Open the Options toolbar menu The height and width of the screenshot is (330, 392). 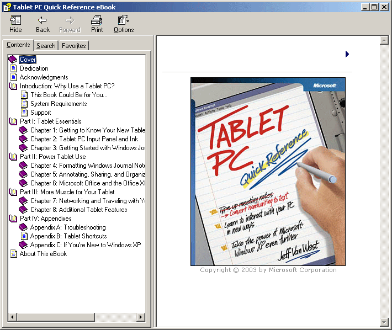[x=124, y=24]
